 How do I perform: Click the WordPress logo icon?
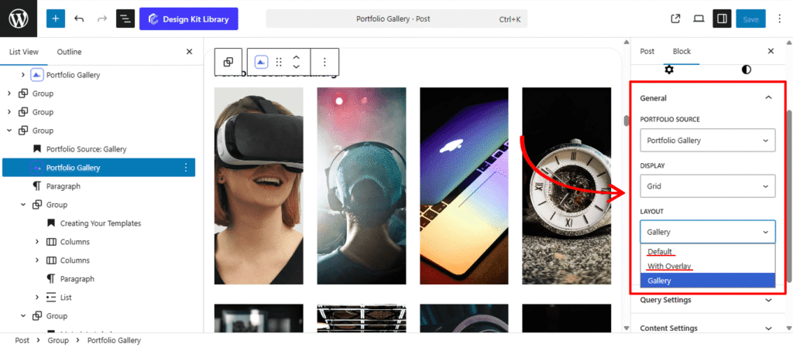pos(19,19)
